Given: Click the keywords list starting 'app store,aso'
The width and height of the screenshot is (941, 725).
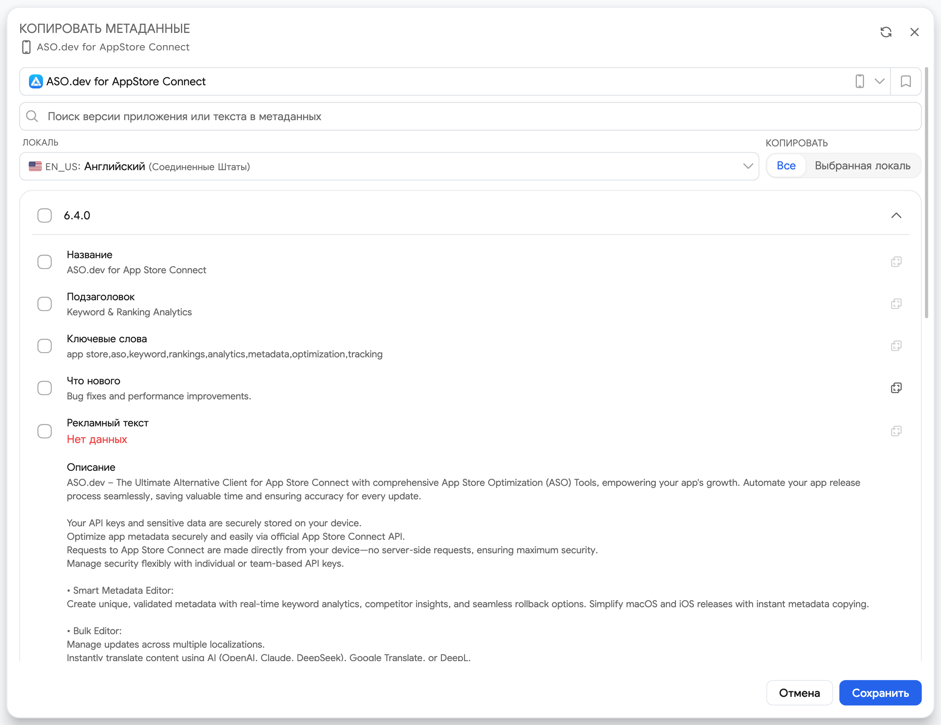Looking at the screenshot, I should [x=225, y=354].
